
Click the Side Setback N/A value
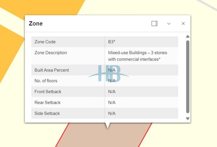[x=112, y=114]
